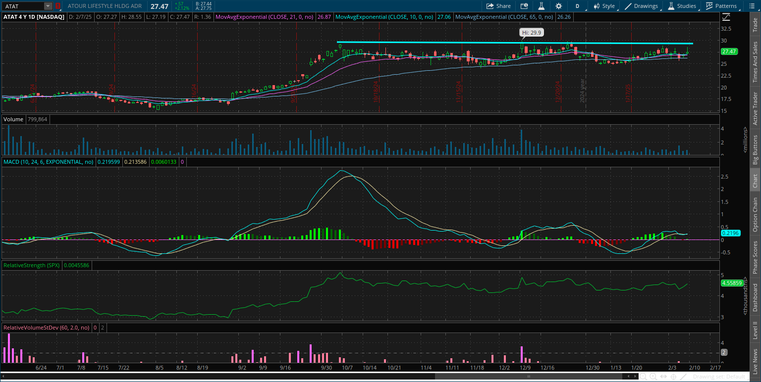The image size is (761, 382).
Task: Open the Dashboard side tab
Action: click(x=755, y=298)
